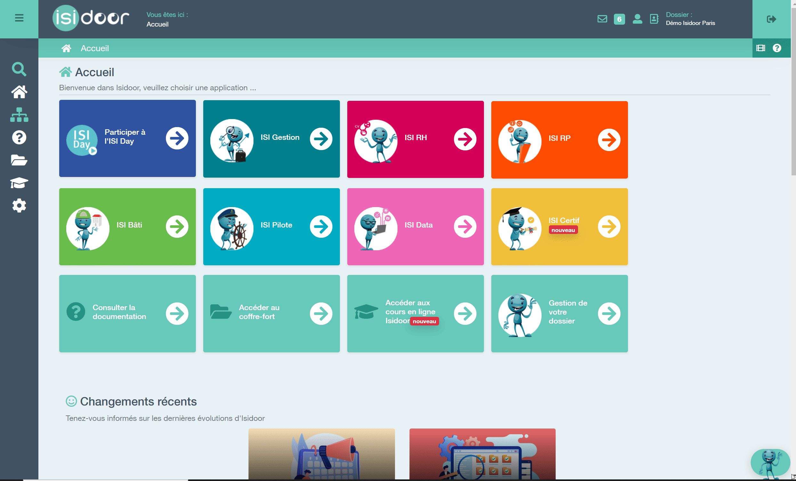Screen dimensions: 796x481
Task: Click the arrow on the online courses tile
Action: 465,314
